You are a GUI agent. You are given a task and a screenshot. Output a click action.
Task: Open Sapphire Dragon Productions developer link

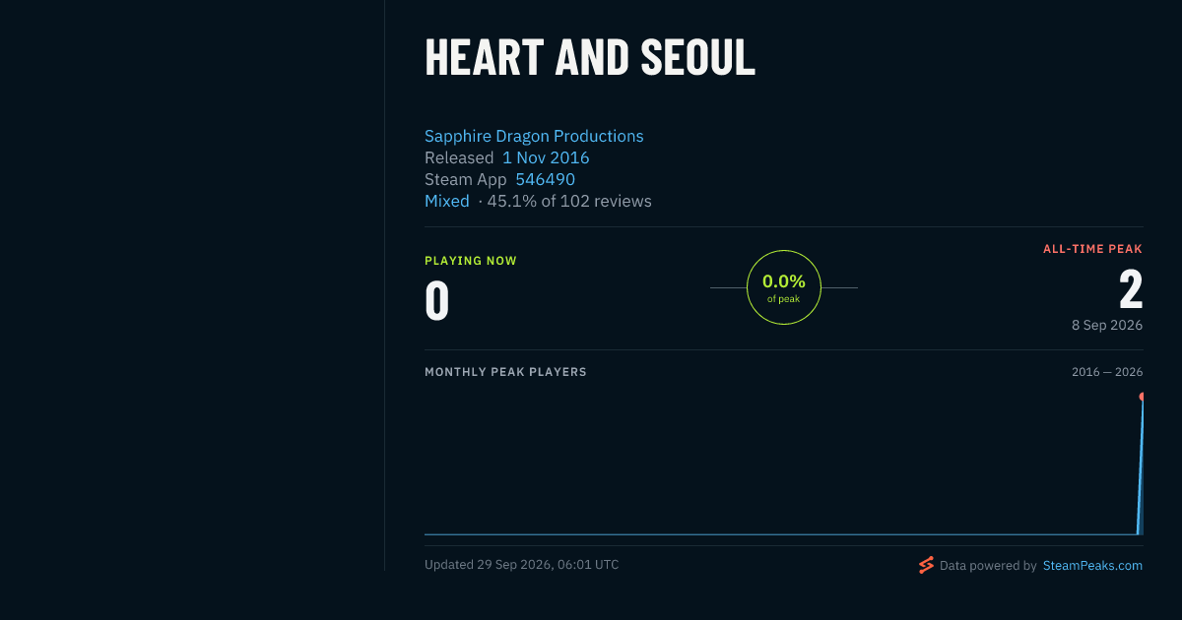(534, 136)
